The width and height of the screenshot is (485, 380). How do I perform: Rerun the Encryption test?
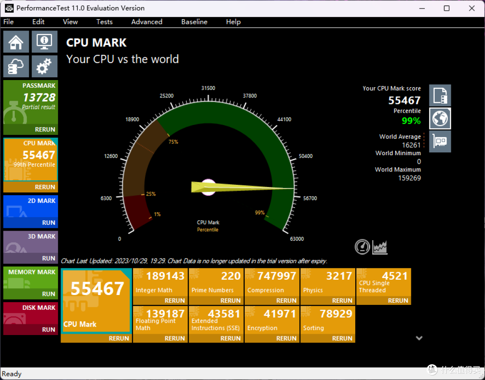pos(272,338)
